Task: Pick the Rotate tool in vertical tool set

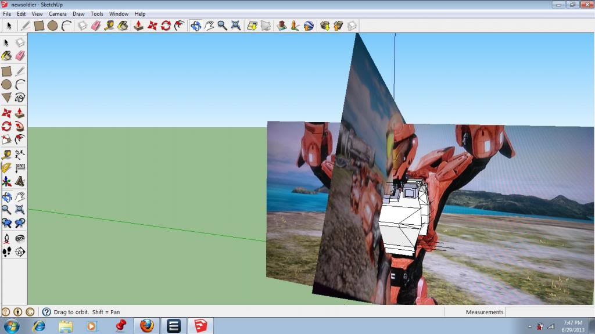Action: point(6,126)
